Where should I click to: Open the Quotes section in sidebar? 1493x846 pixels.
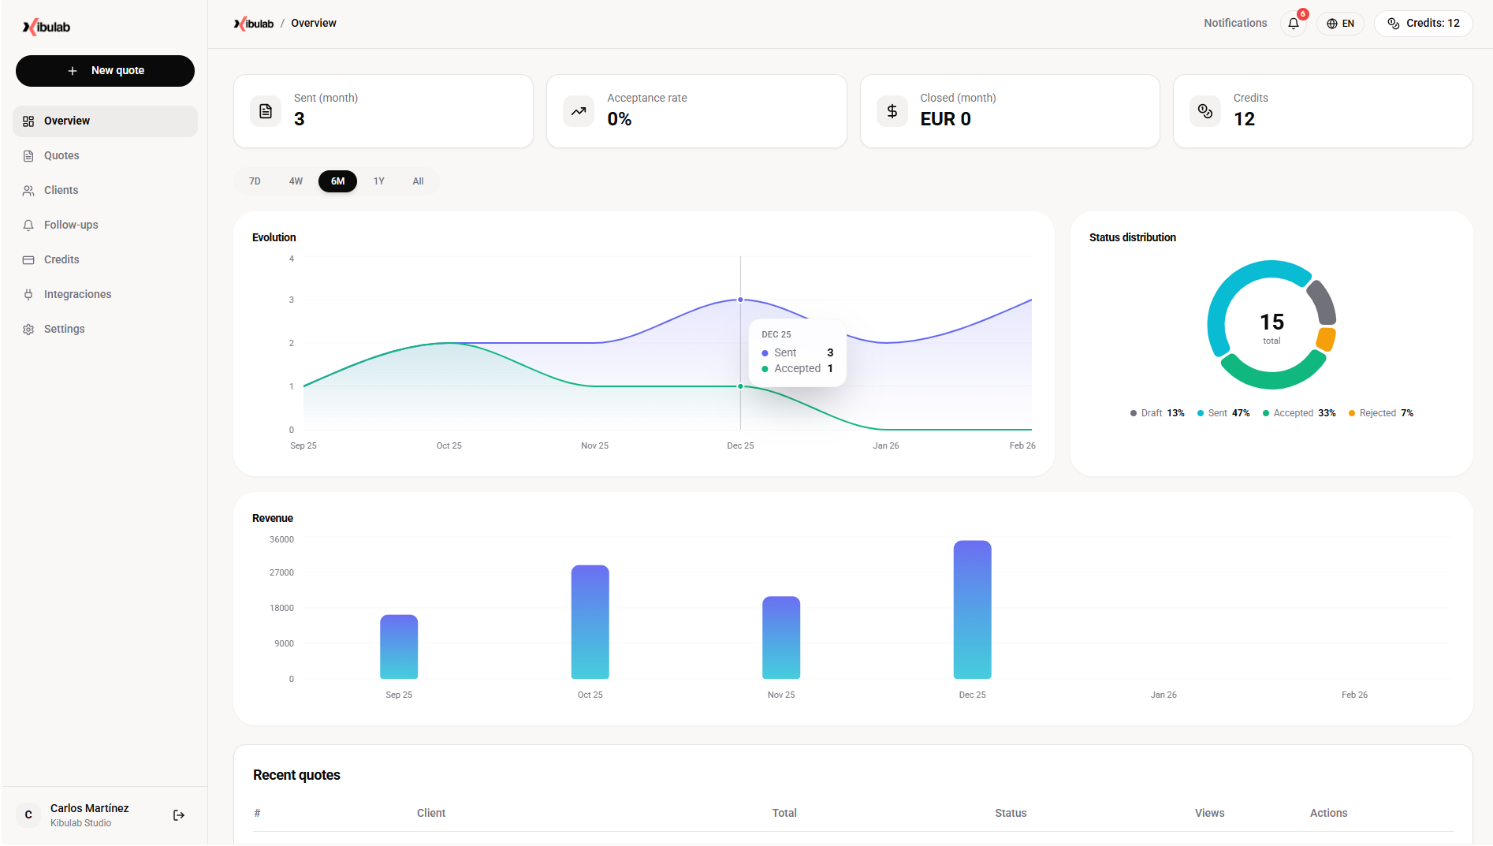(x=61, y=155)
